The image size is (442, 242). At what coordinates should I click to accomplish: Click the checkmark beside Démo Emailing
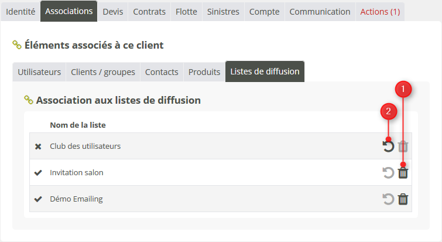pyautogui.click(x=38, y=199)
